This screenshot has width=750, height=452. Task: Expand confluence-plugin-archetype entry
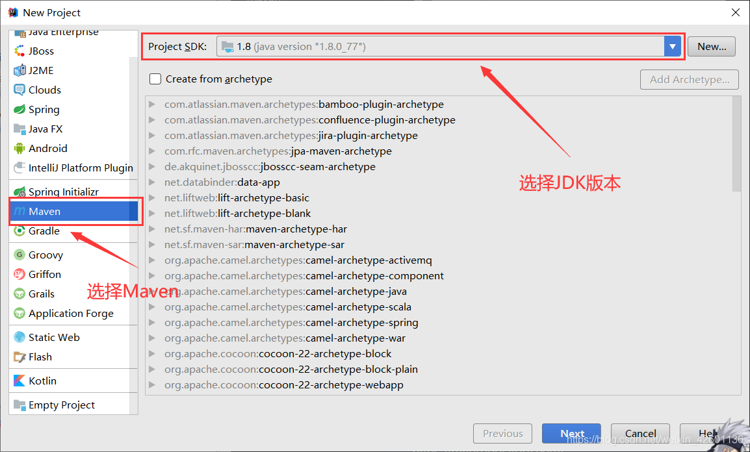152,120
